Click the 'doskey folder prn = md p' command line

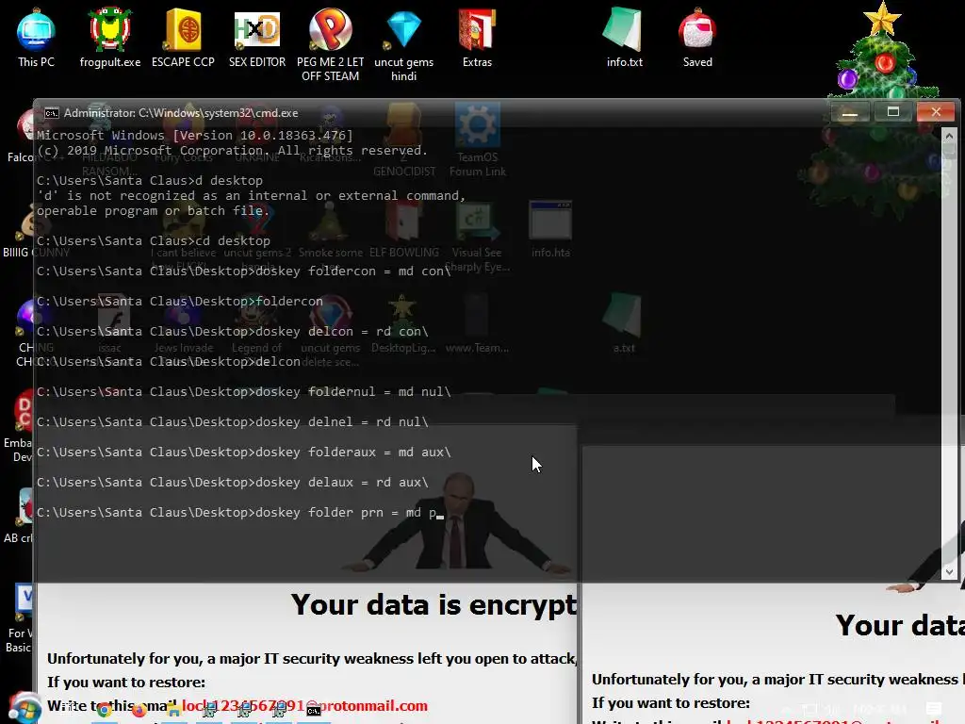click(x=240, y=512)
